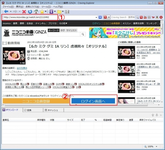
Task: Open the address bar URL history dropdown
Action: pos(96,17)
